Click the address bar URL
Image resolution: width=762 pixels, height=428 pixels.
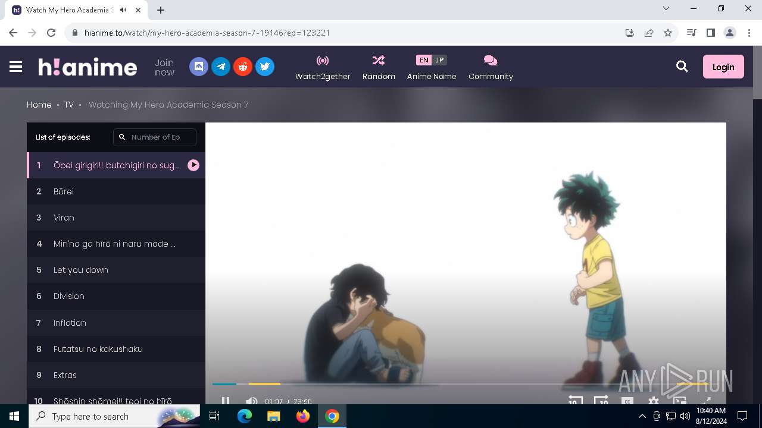pyautogui.click(x=207, y=33)
